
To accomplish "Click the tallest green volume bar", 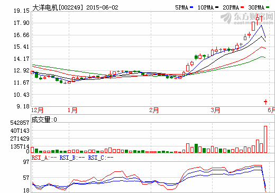I will coord(196,148).
